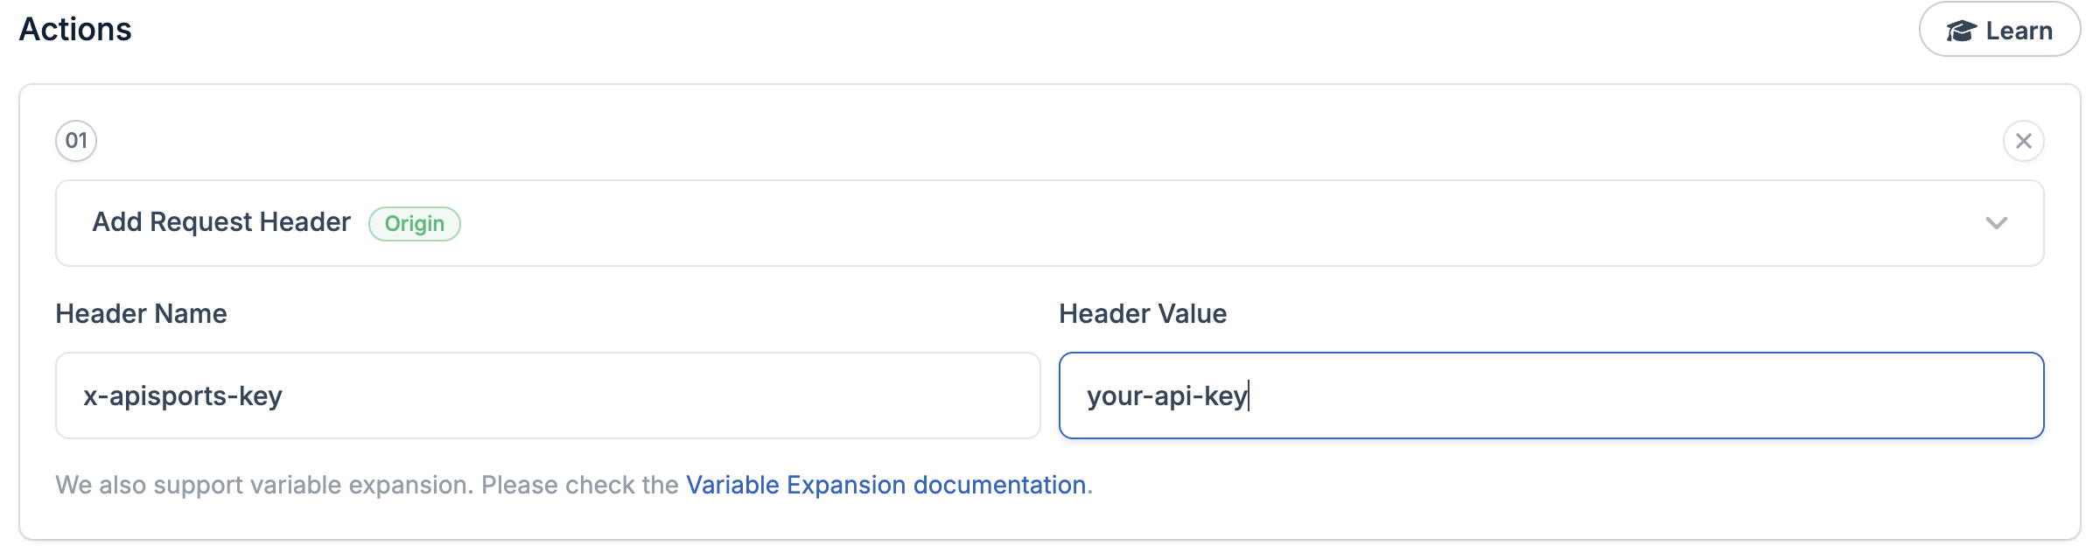Expand the action type chevron arrow

click(x=1996, y=223)
